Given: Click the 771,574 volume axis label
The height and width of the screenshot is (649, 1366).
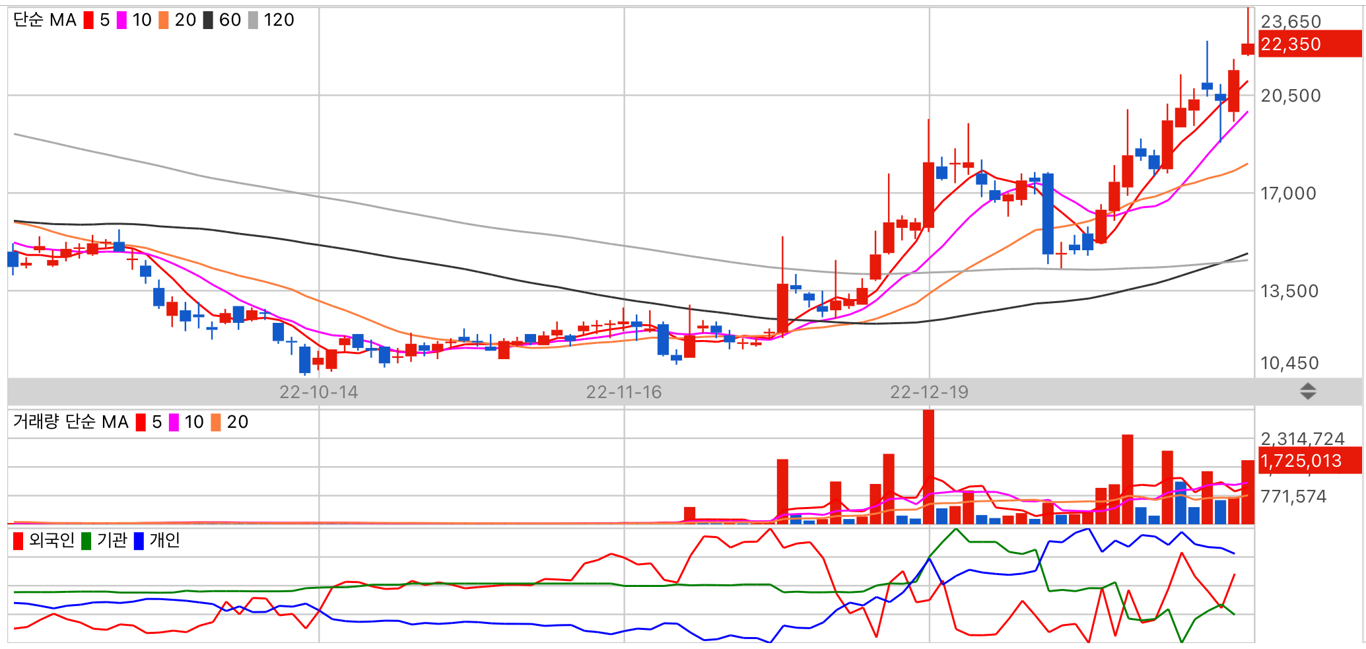Looking at the screenshot, I should 1293,496.
